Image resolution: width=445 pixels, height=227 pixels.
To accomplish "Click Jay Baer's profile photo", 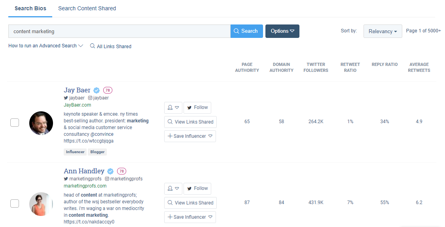I will 41,123.
